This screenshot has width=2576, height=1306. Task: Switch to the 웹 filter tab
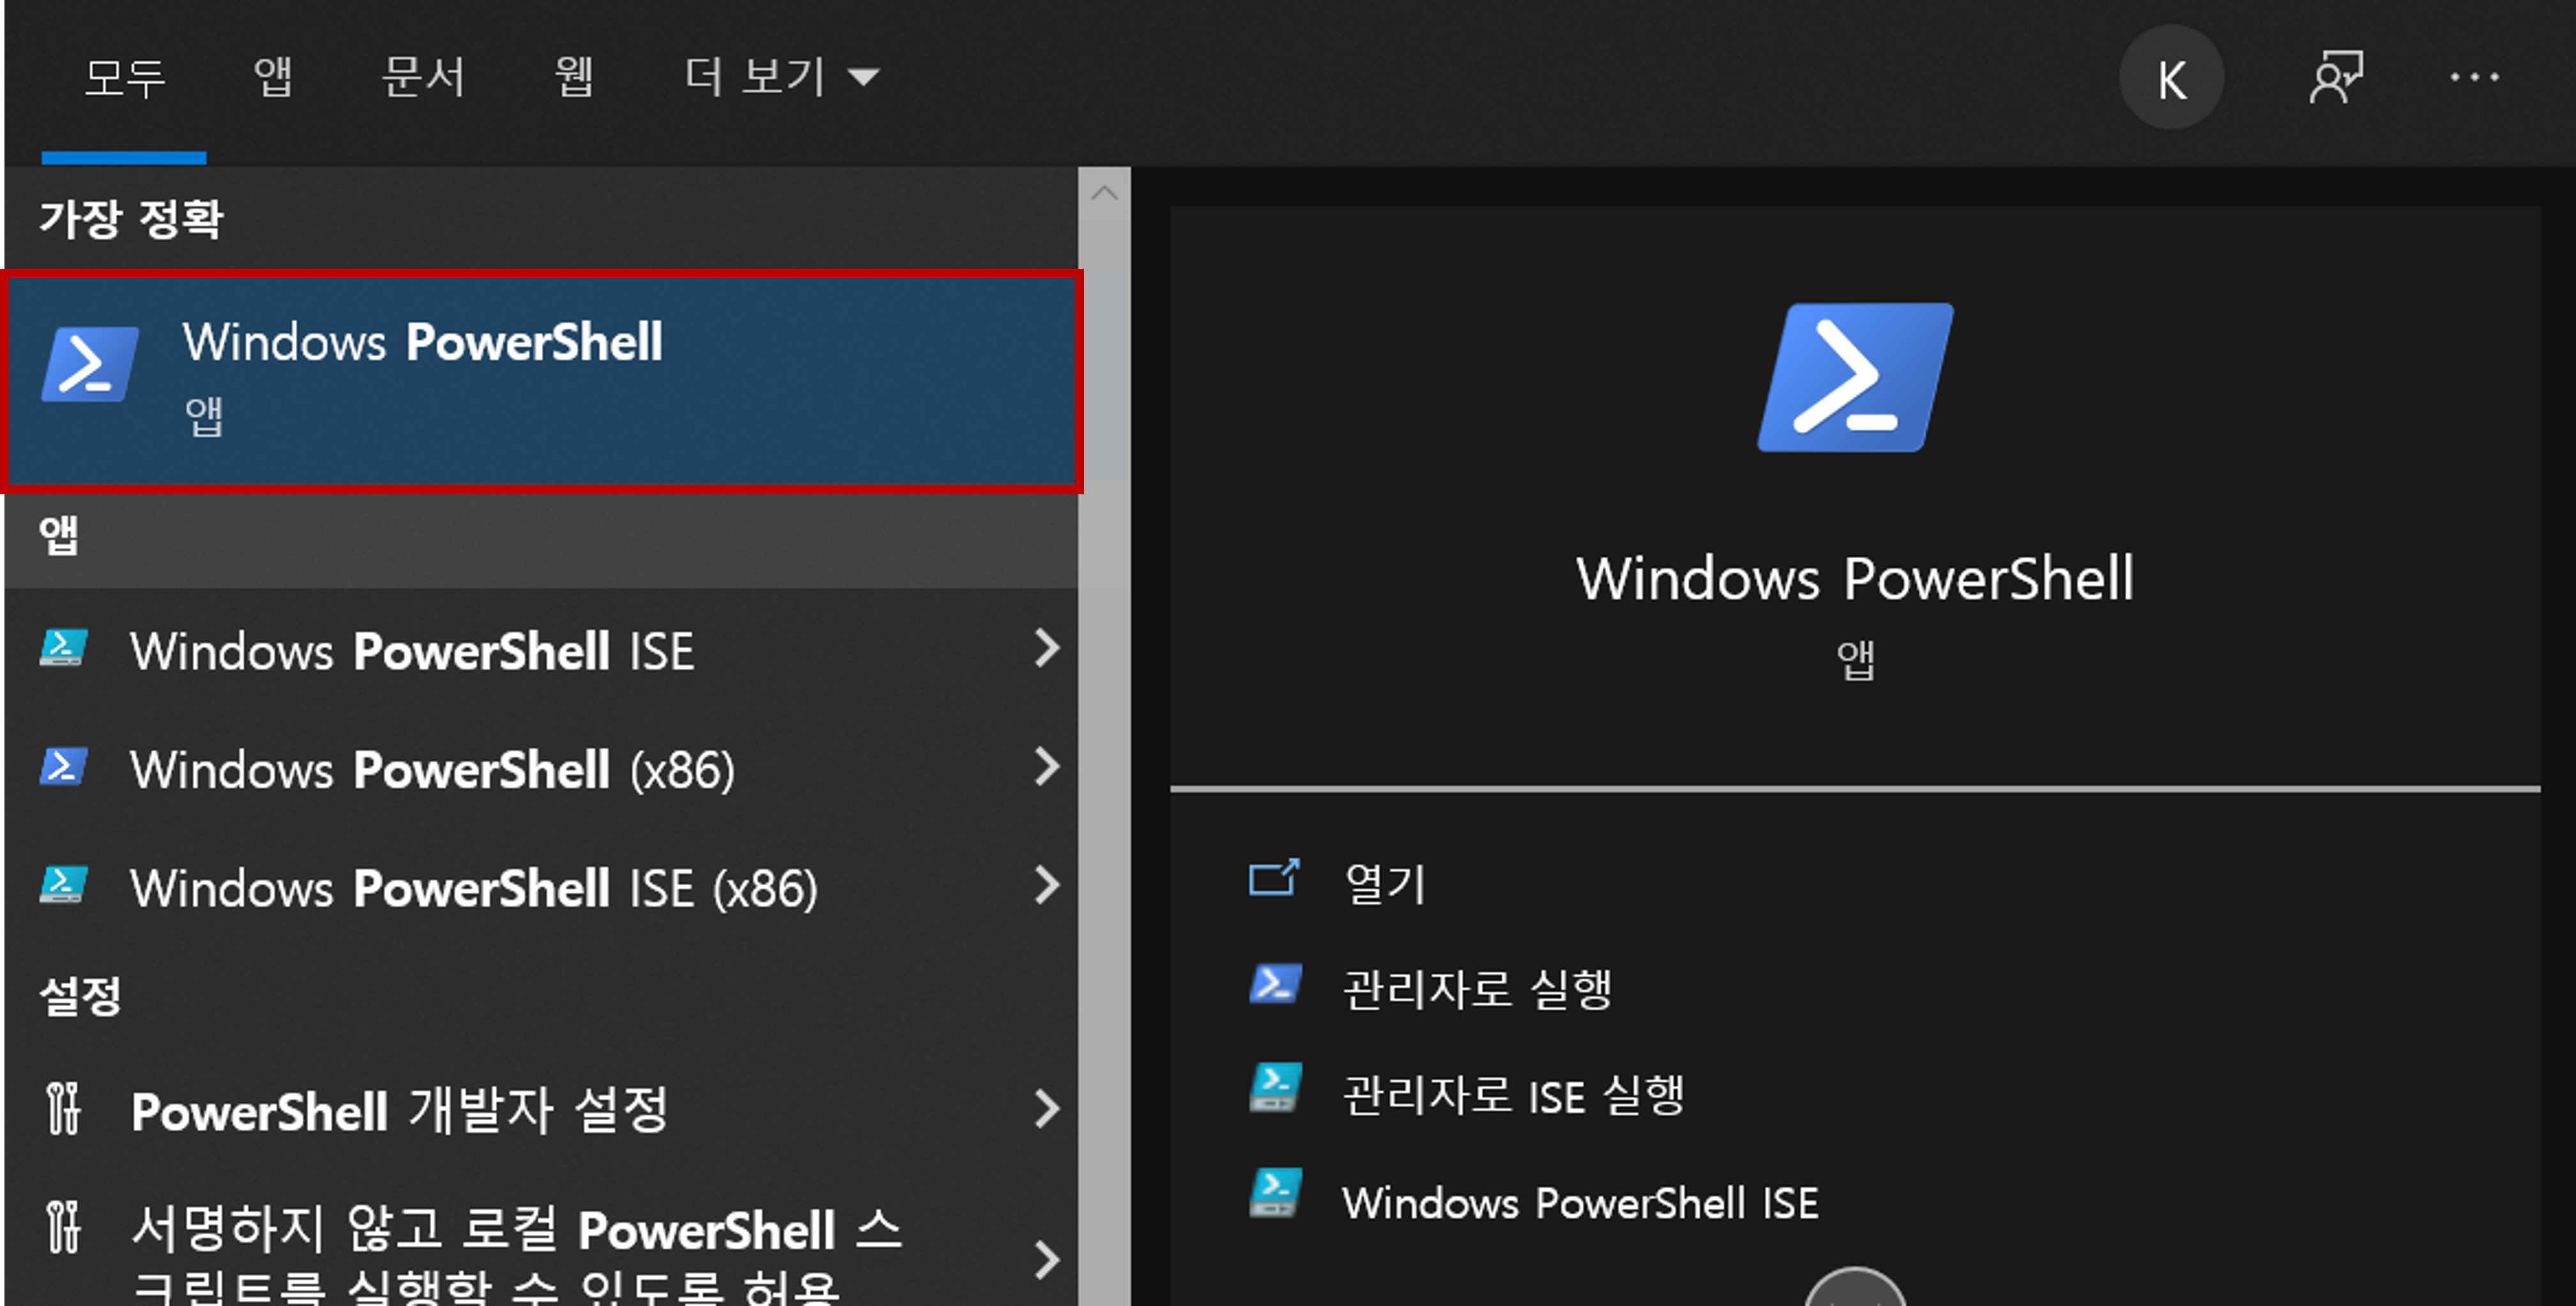point(574,78)
